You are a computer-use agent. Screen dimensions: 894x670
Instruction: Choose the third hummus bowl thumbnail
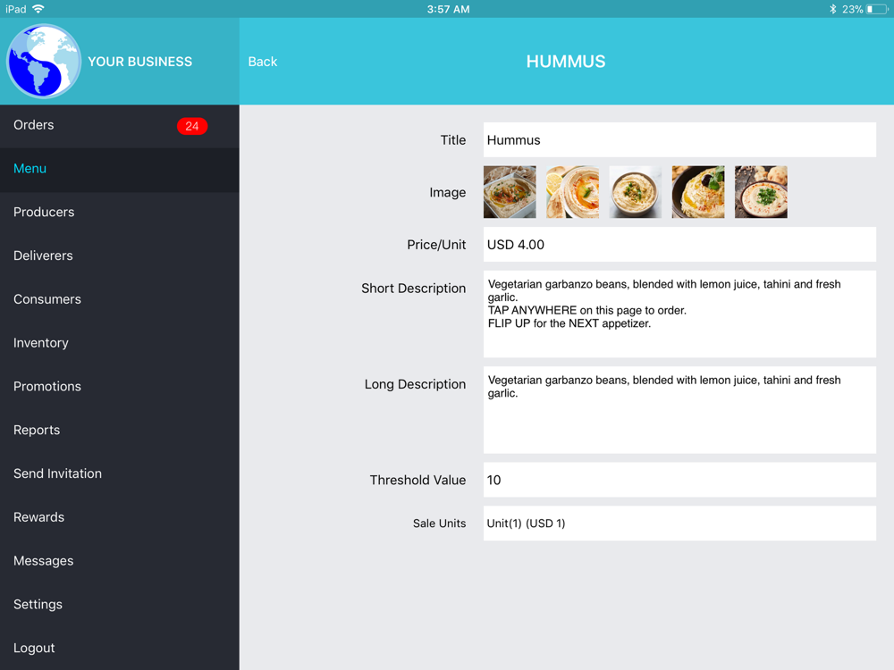pyautogui.click(x=635, y=192)
